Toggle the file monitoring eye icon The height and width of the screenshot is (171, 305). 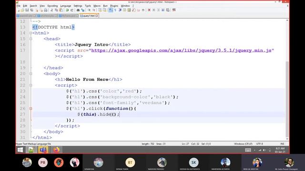[143, 10]
